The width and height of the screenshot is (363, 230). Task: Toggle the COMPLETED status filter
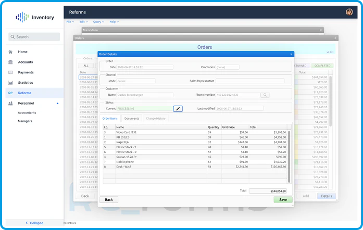322,66
